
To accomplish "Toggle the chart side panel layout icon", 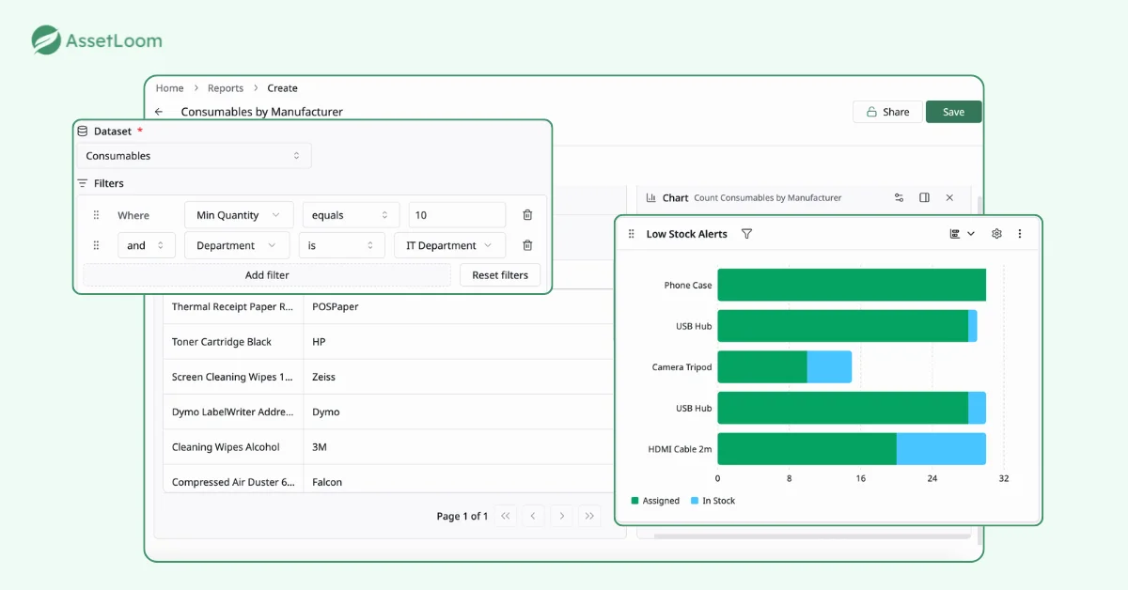I will (x=924, y=197).
